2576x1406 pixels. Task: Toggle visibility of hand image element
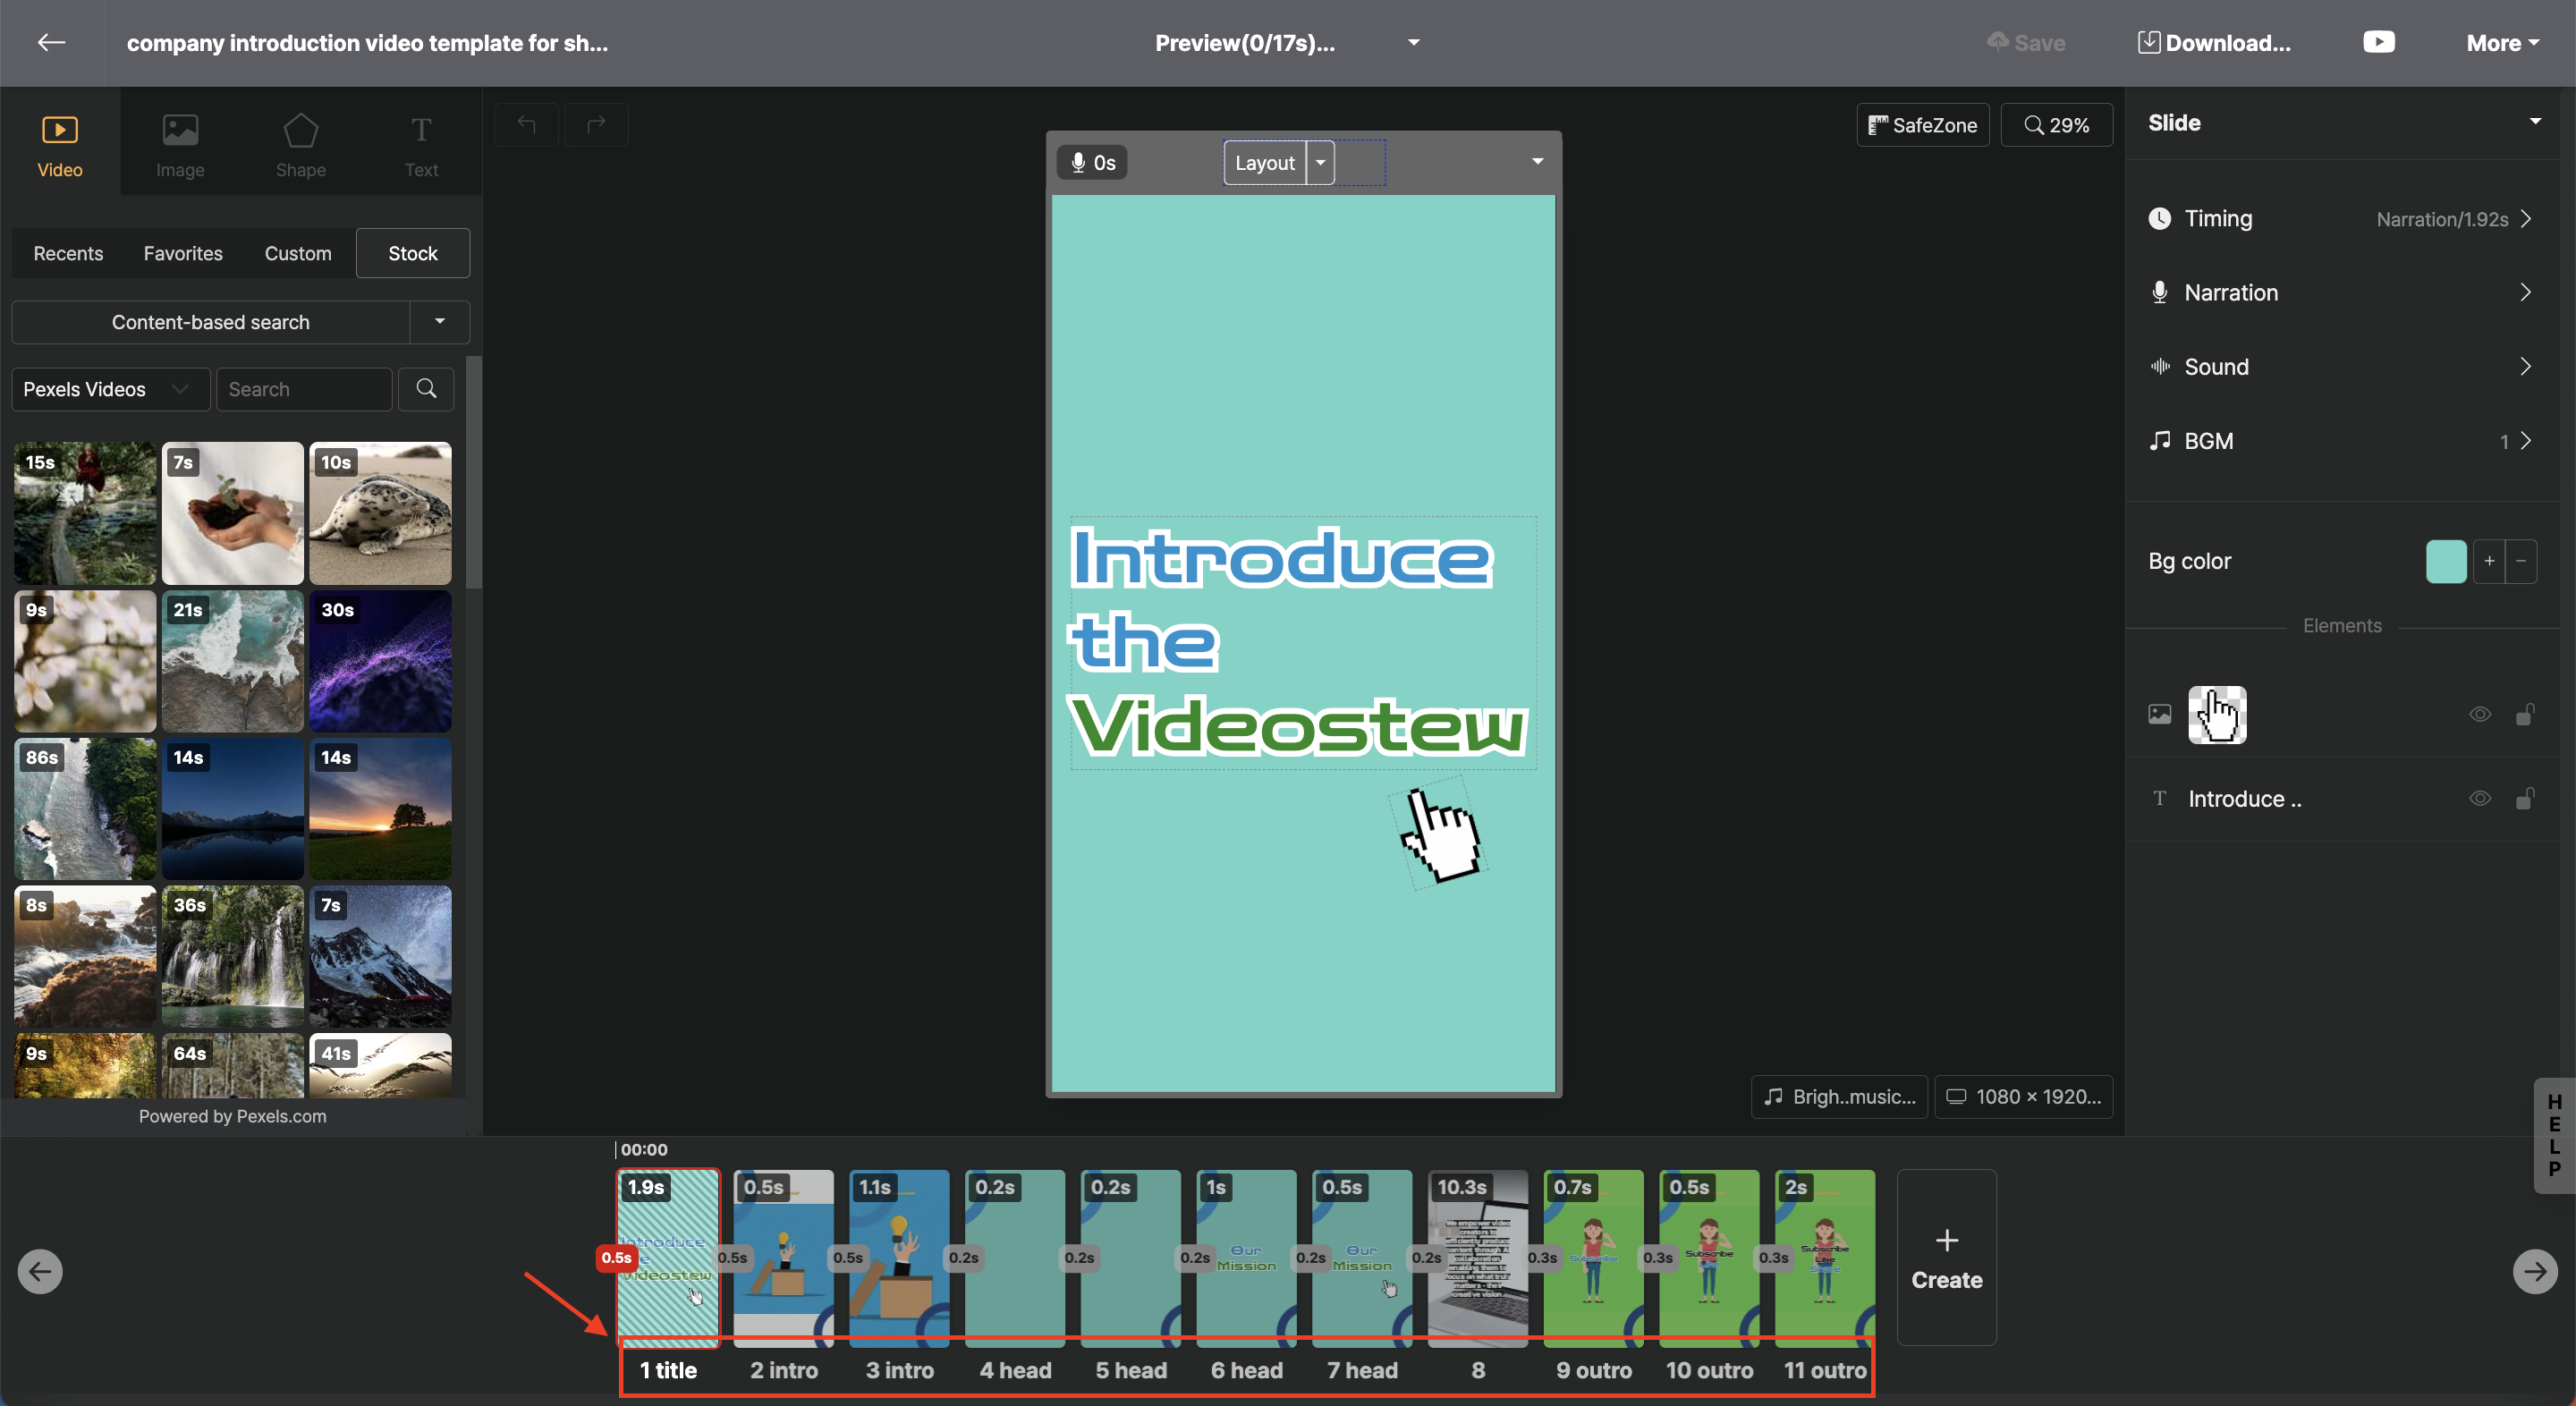[2480, 714]
